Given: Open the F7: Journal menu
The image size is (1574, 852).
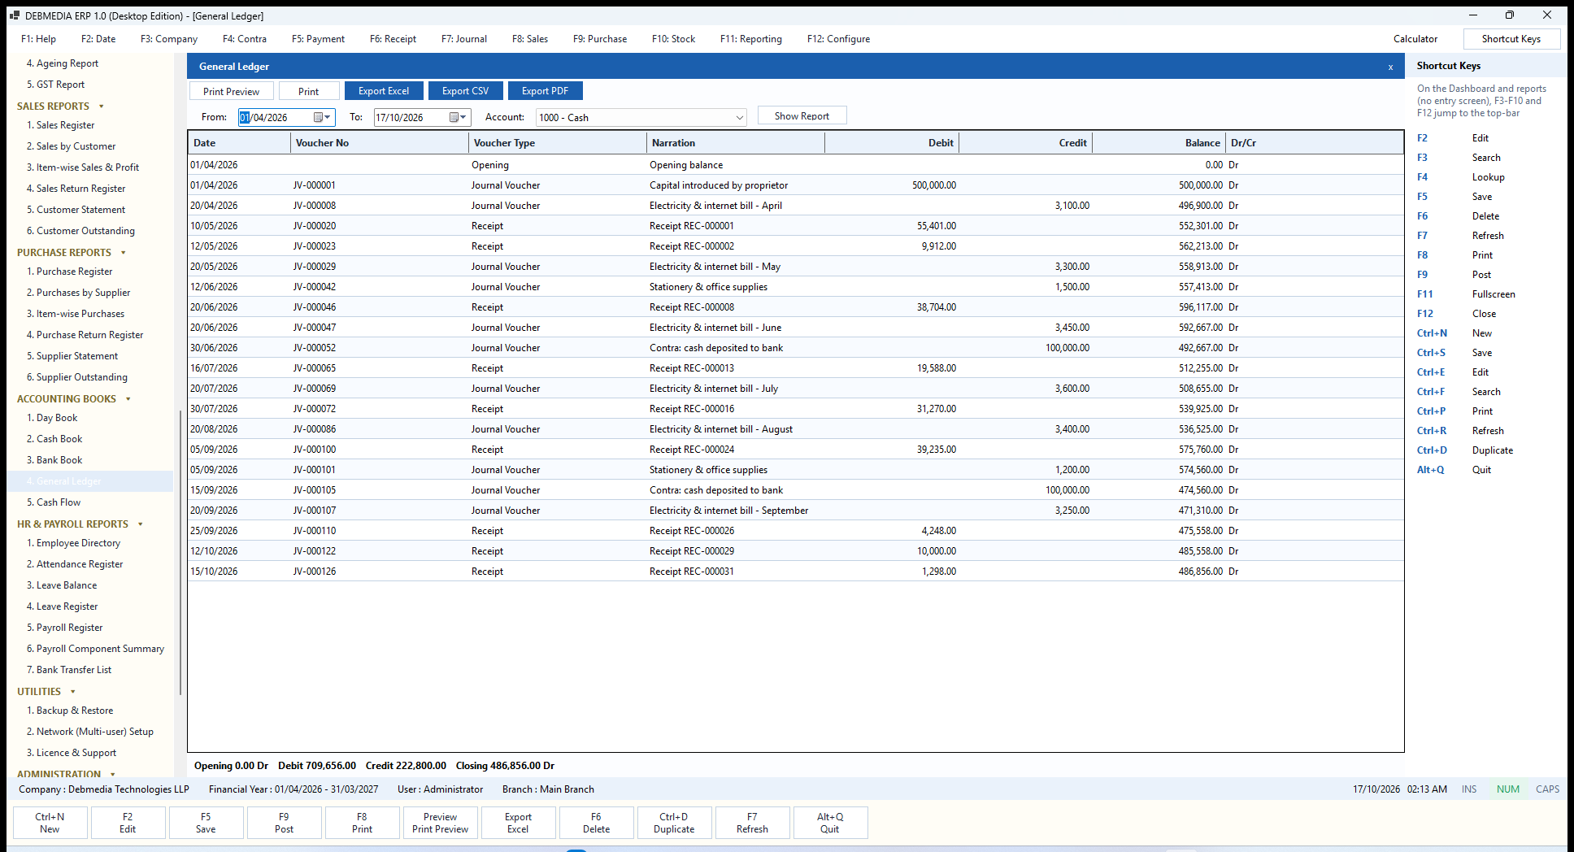Looking at the screenshot, I should (464, 39).
